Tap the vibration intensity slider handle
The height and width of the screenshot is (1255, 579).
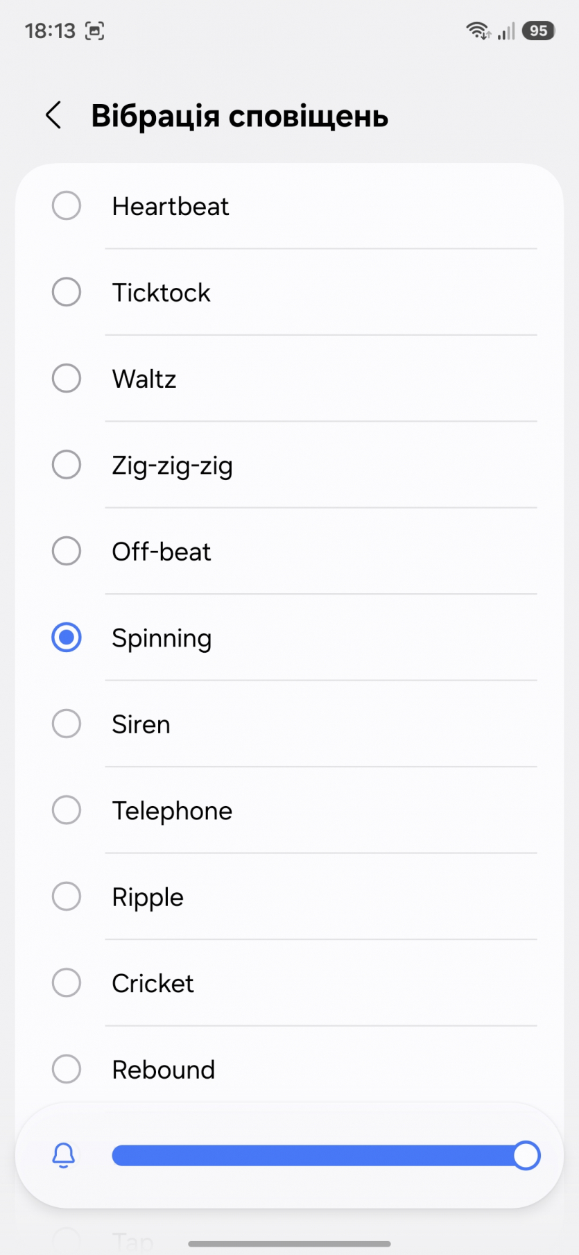526,1155
